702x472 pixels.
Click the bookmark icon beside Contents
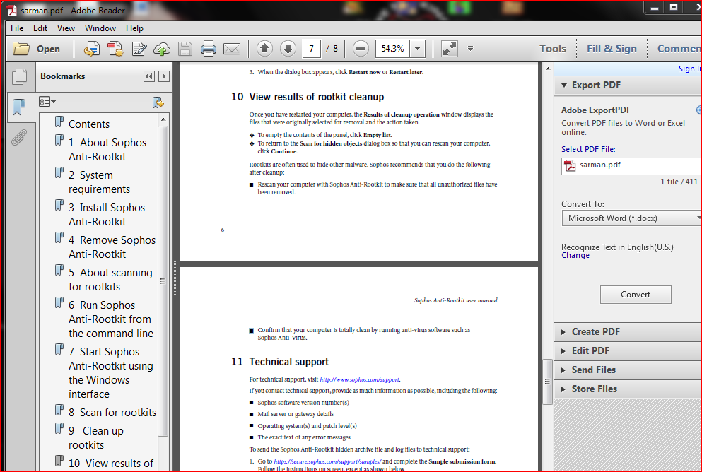pos(59,122)
